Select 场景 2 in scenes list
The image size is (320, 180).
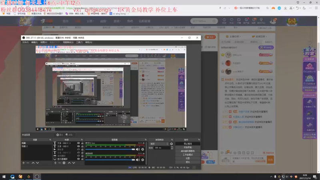point(36,146)
